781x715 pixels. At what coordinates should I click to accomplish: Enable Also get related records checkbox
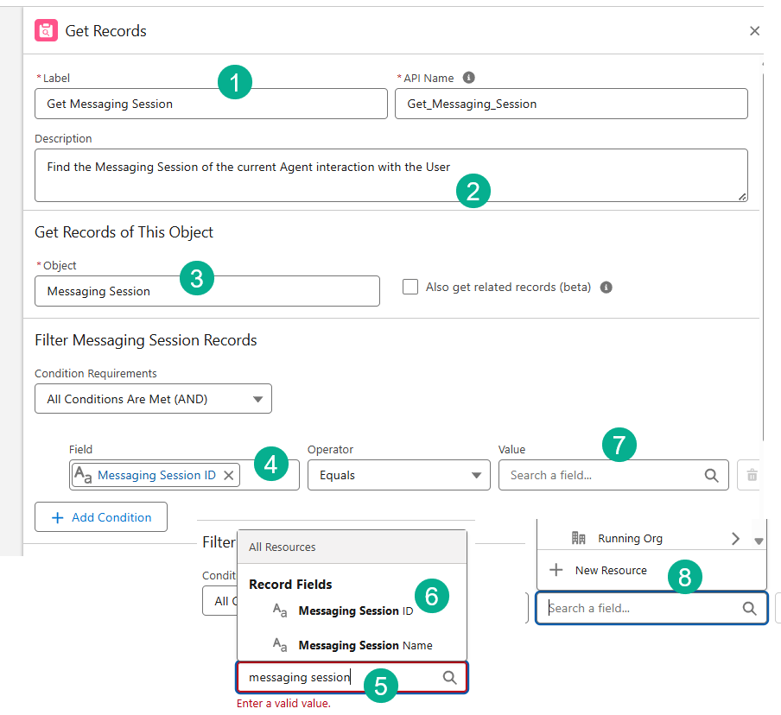pos(410,288)
